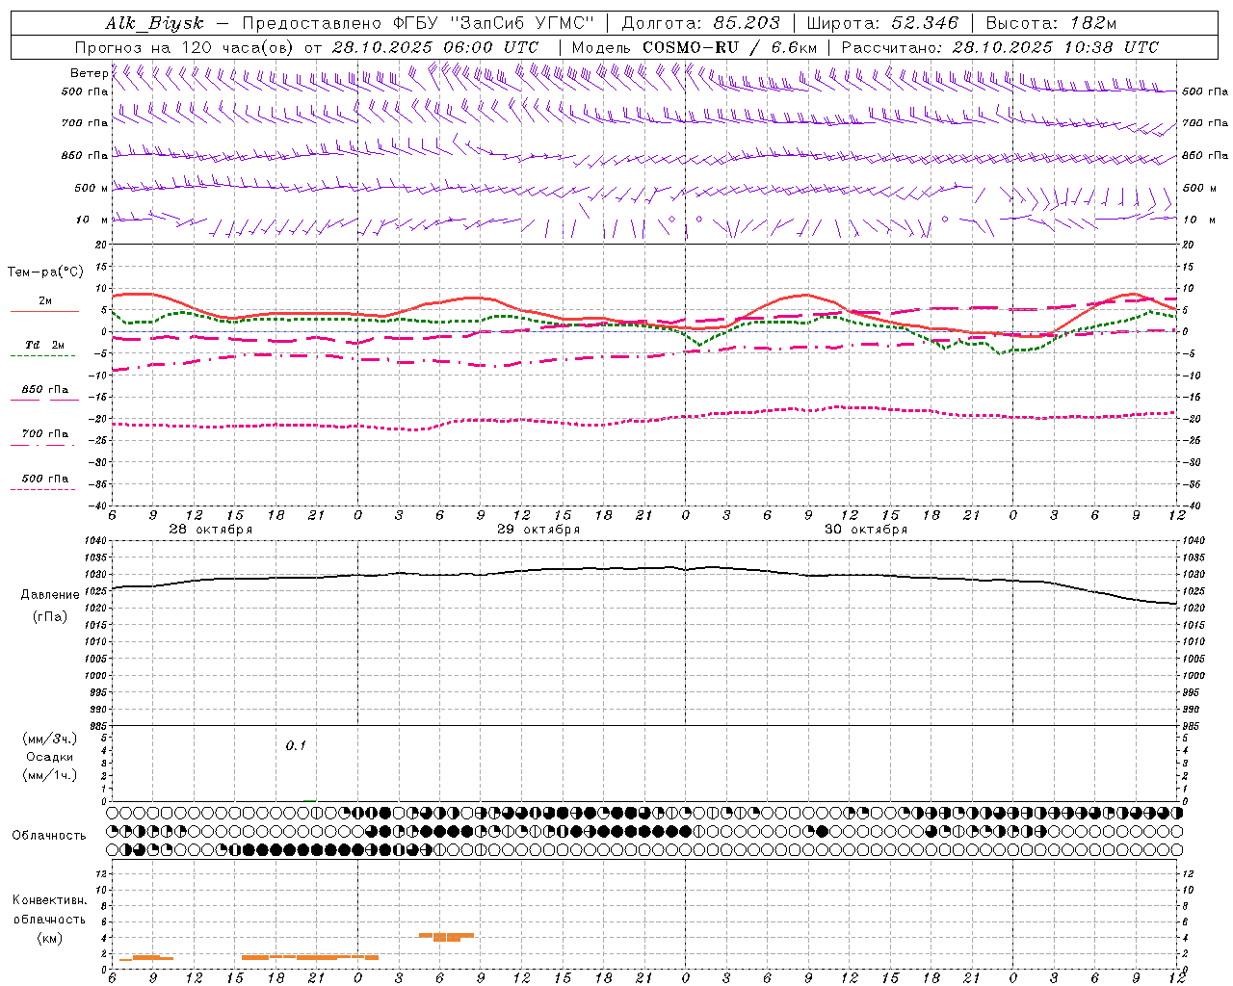This screenshot has width=1233, height=986.
Task: Click the 500 гПа dotted legend line
Action: click(43, 489)
